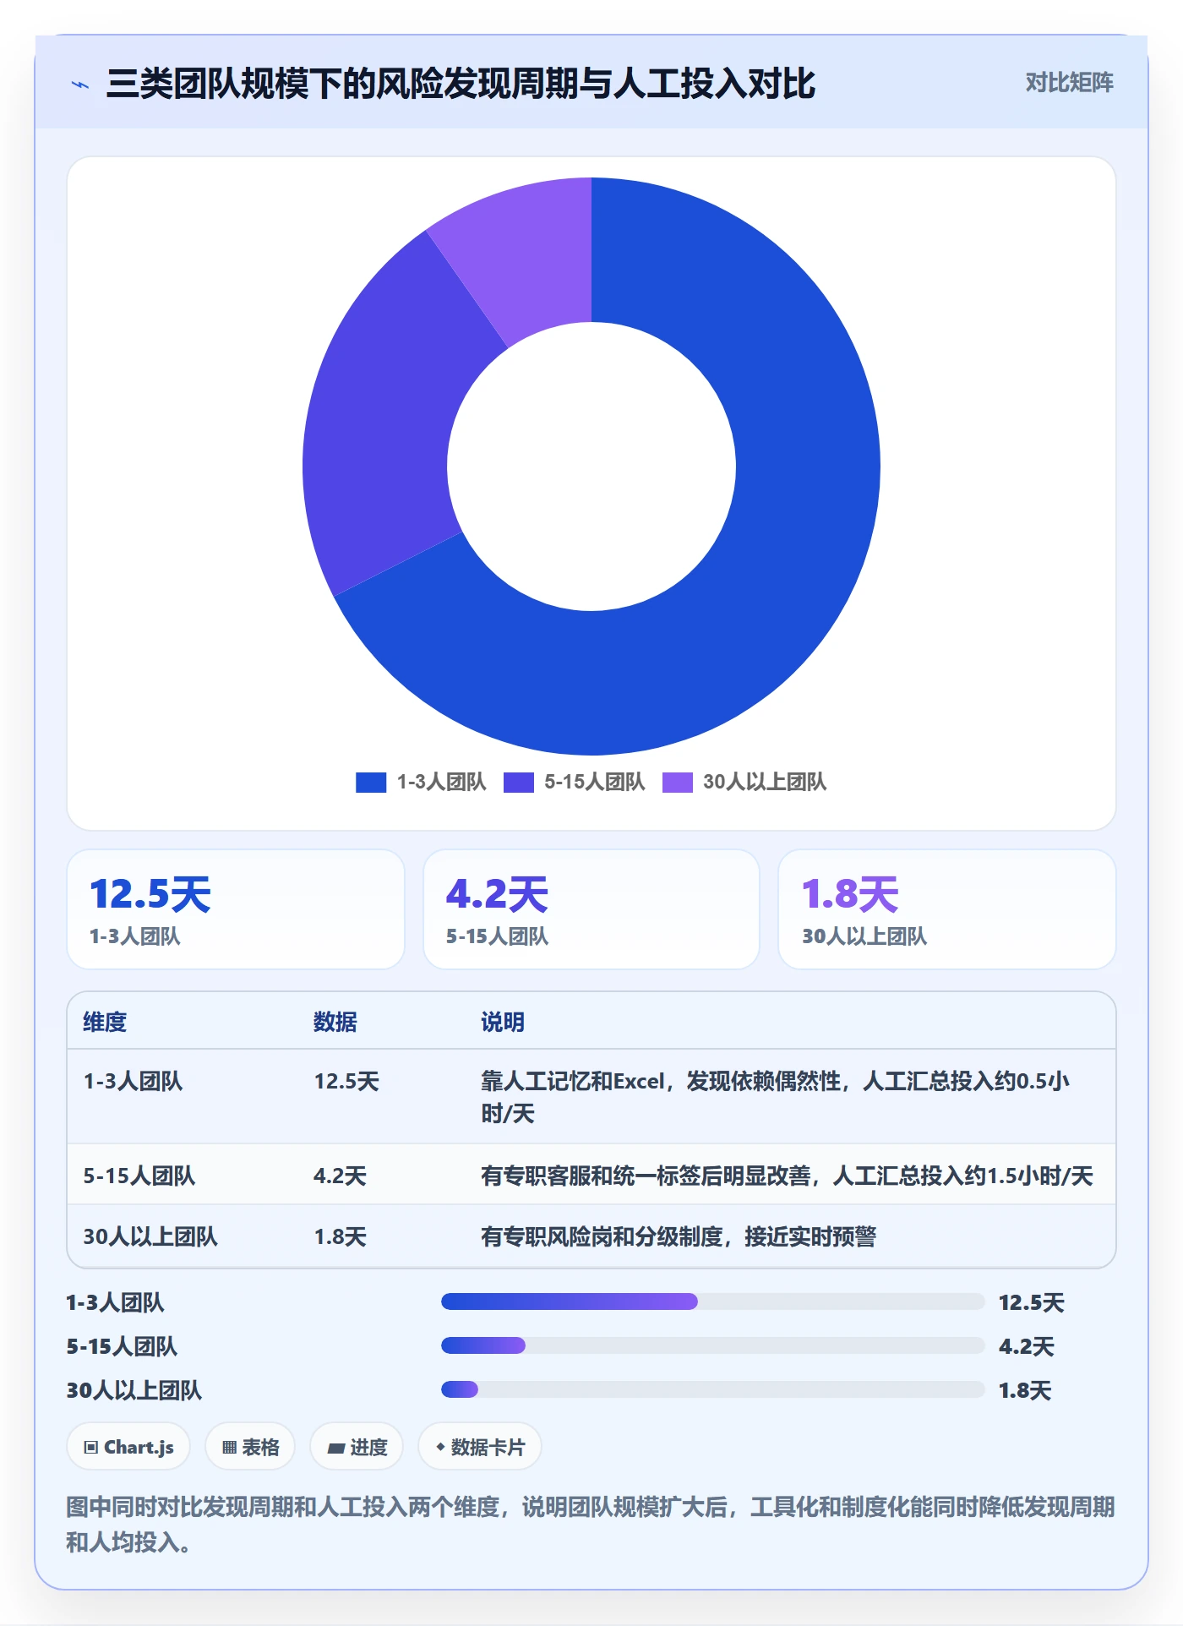Toggle the 30人以上团队 legend swatch
Image resolution: width=1183 pixels, height=1626 pixels.
click(677, 783)
